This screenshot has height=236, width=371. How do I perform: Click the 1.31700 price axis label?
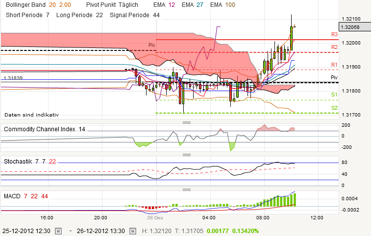(x=351, y=115)
